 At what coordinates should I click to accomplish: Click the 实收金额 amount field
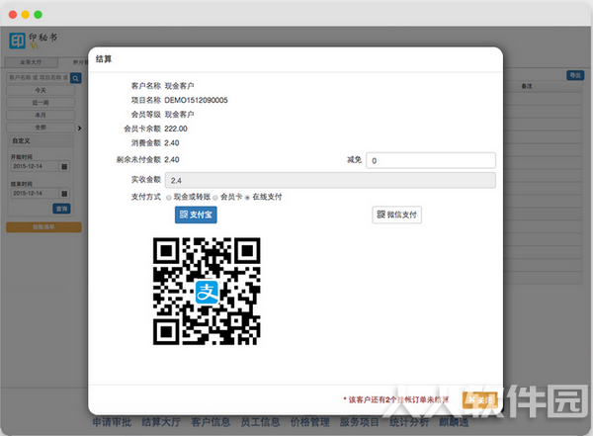(330, 180)
